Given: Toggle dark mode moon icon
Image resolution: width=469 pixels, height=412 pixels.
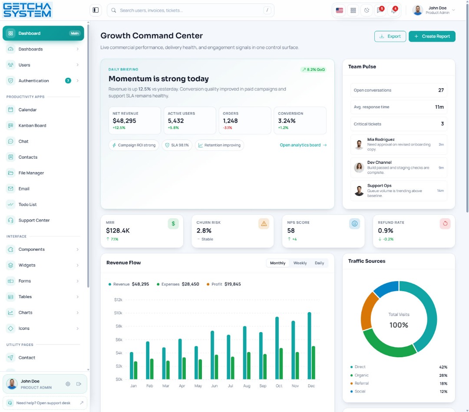Looking at the screenshot, I should click(367, 10).
